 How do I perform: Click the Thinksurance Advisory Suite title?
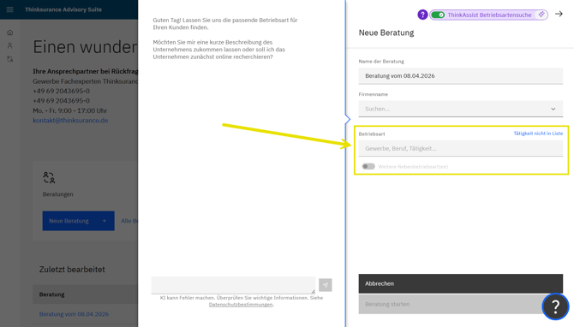(63, 9)
